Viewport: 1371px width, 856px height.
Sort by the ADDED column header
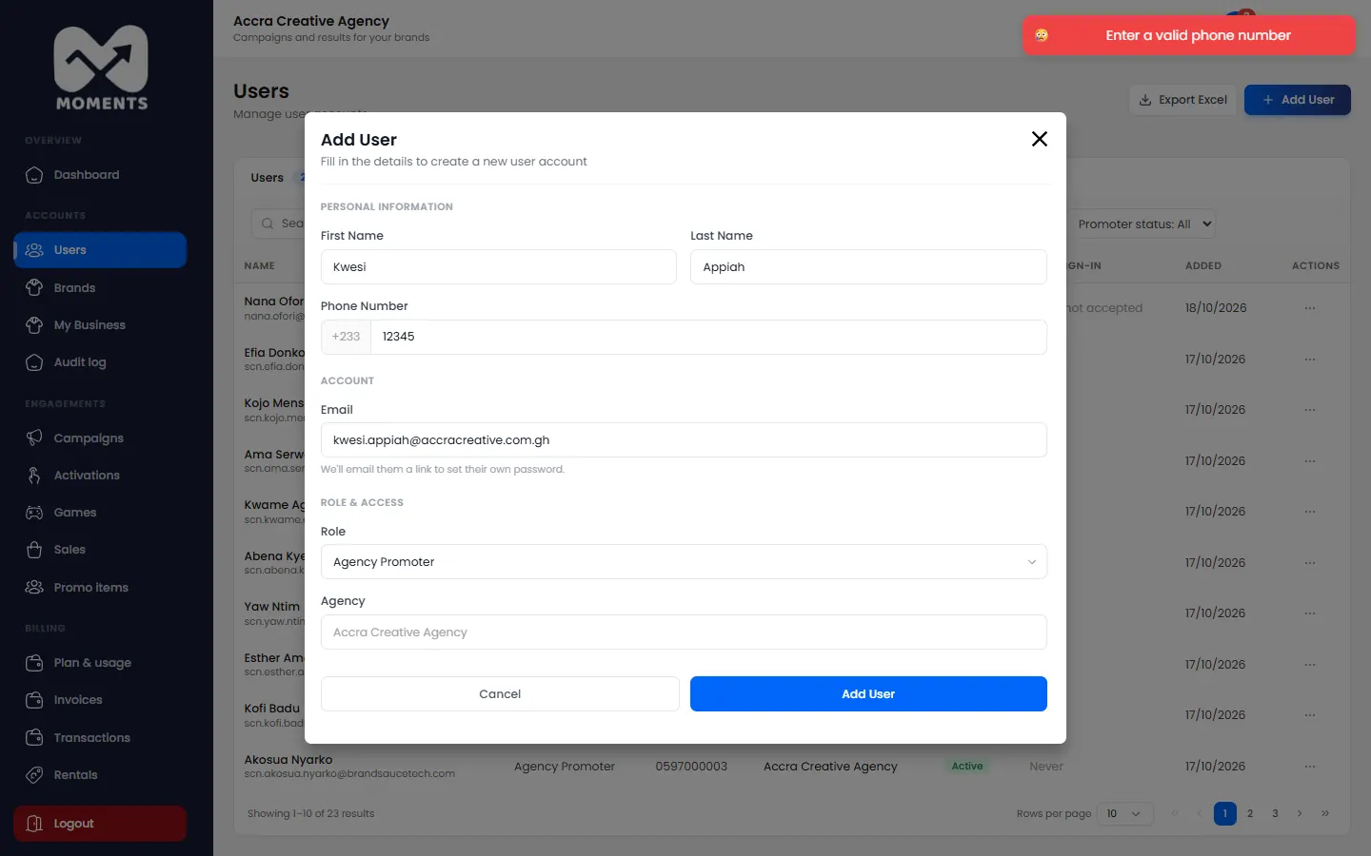[x=1203, y=266]
